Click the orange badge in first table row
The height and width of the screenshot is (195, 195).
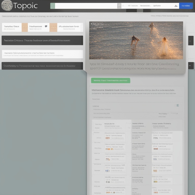[x=108, y=138]
